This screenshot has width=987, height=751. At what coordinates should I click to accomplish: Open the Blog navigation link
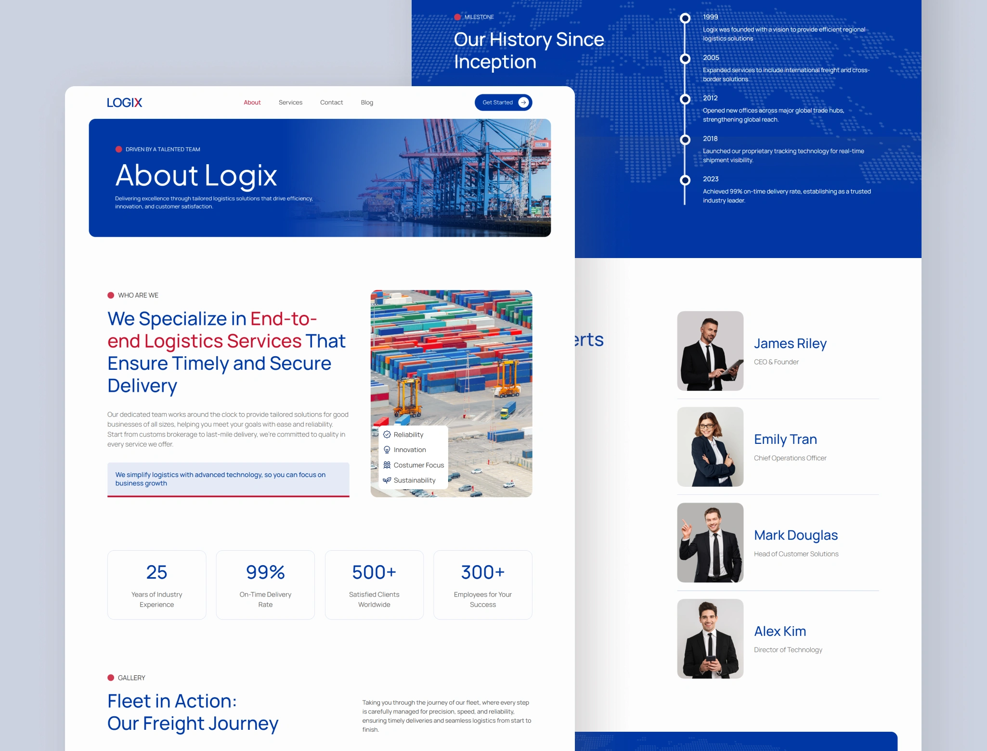367,103
